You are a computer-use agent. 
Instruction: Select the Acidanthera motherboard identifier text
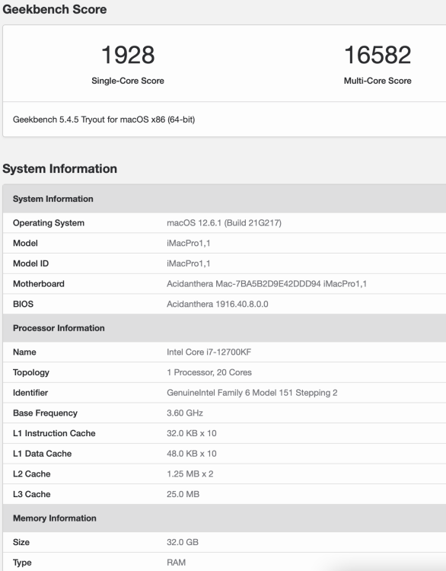click(x=266, y=284)
